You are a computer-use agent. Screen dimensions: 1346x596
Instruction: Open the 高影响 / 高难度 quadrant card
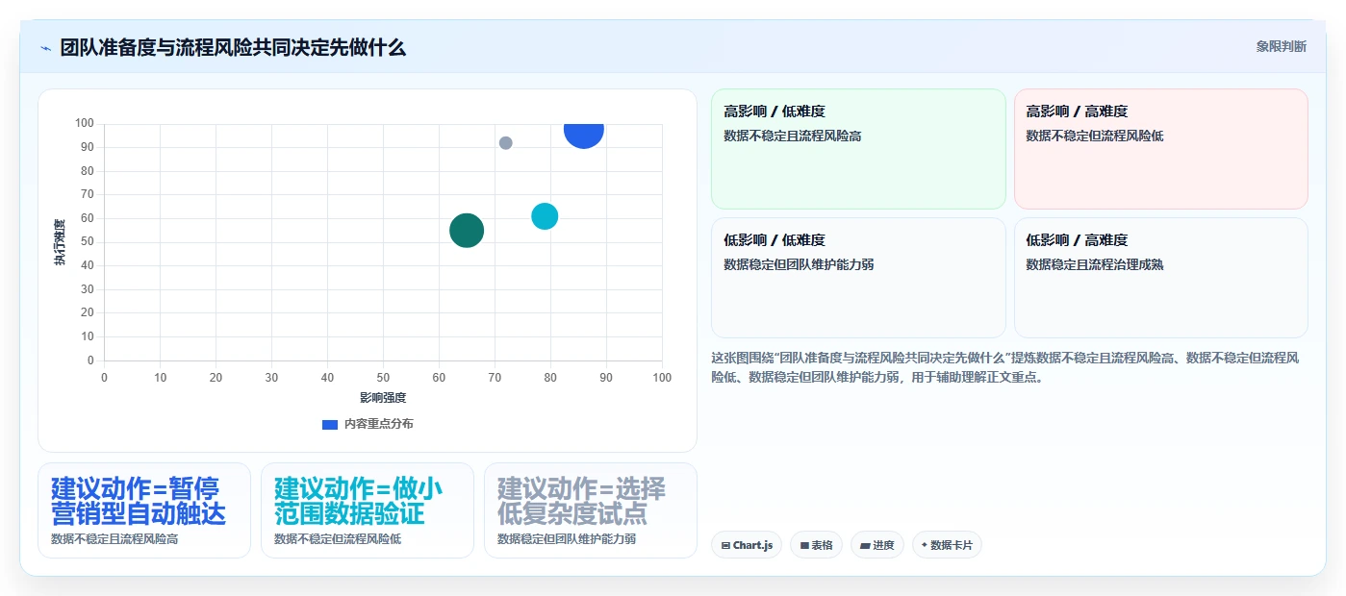tap(1160, 149)
